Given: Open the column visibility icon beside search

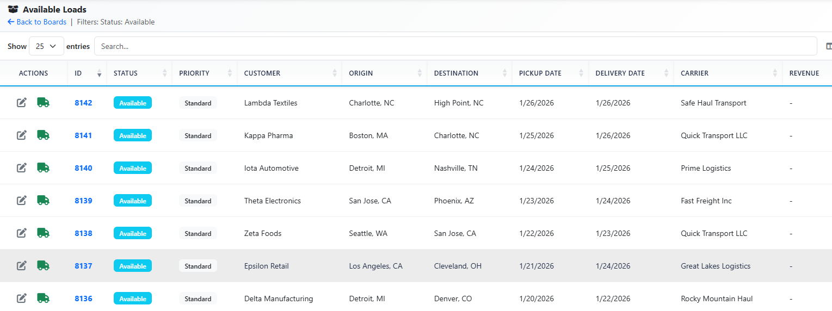Looking at the screenshot, I should 828,46.
